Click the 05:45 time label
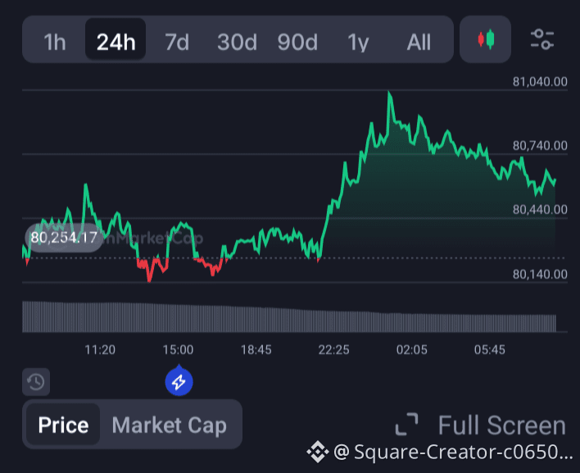This screenshot has height=473, width=580. pos(490,350)
